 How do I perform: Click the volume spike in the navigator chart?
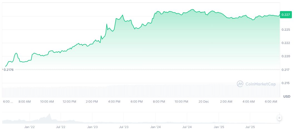[x=49, y=115]
